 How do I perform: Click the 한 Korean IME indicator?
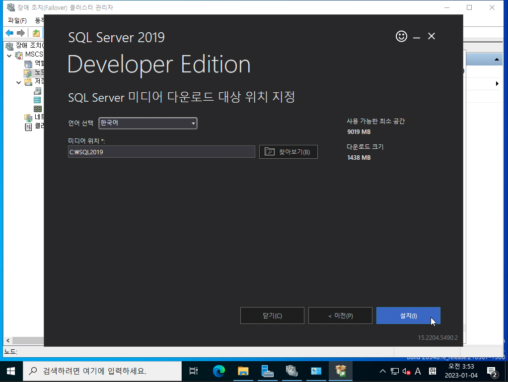432,371
